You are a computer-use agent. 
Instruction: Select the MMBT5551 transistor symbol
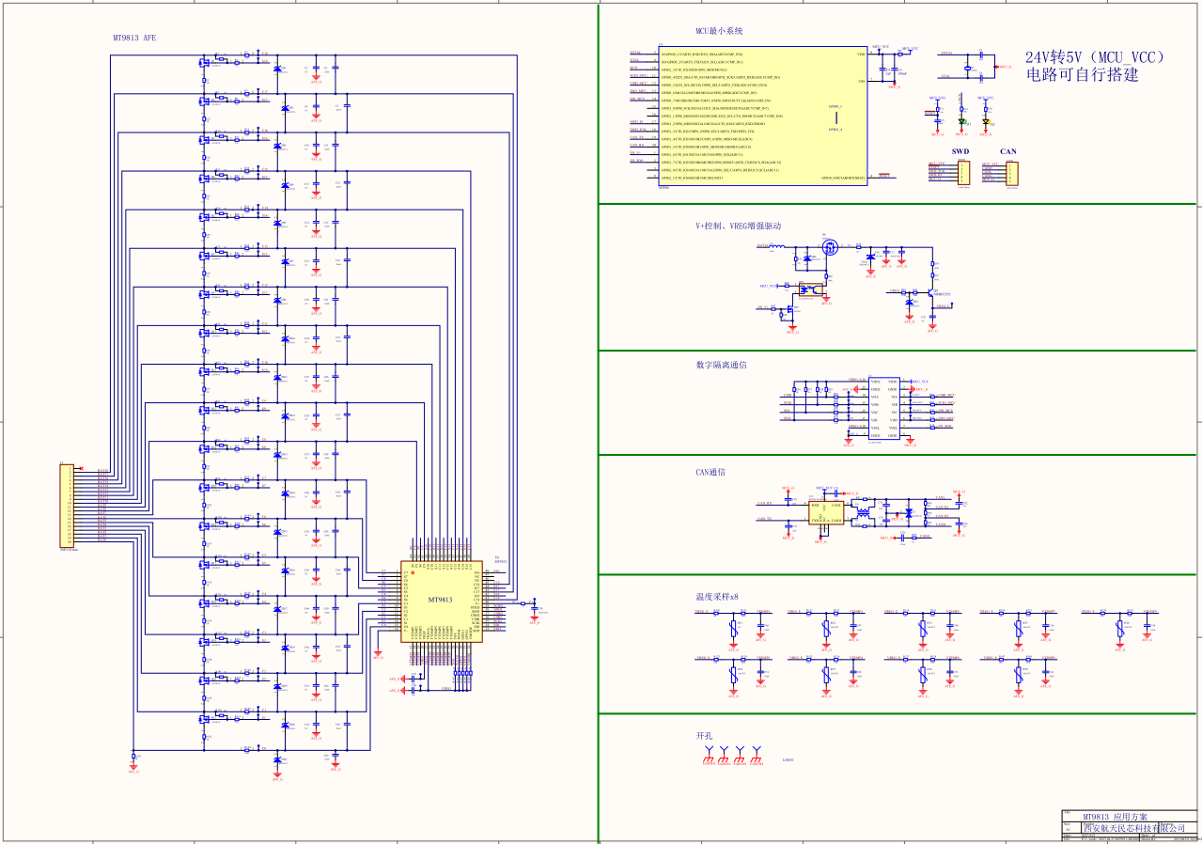point(930,293)
